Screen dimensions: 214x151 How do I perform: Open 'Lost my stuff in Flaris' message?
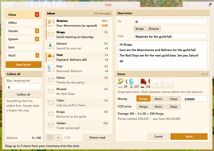[77, 103]
